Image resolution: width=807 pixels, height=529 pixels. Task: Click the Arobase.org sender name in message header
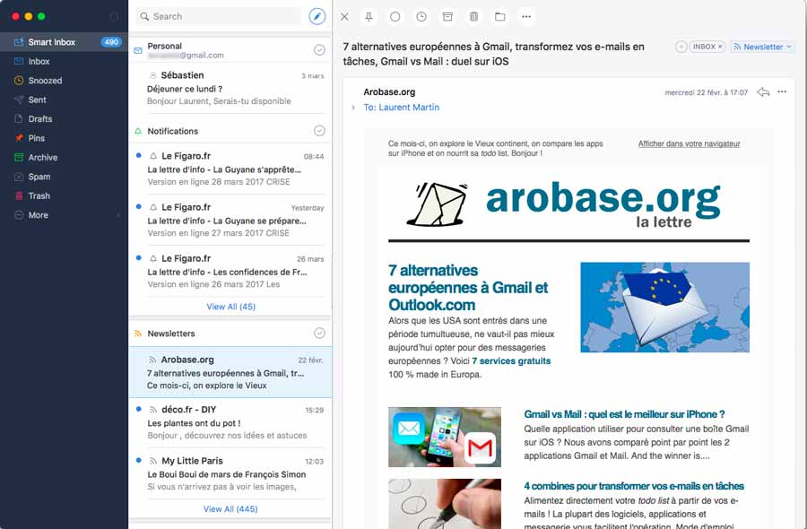coord(389,92)
